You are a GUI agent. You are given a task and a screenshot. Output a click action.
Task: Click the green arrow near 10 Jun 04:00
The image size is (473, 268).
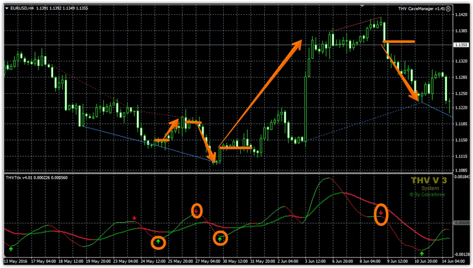point(422,253)
